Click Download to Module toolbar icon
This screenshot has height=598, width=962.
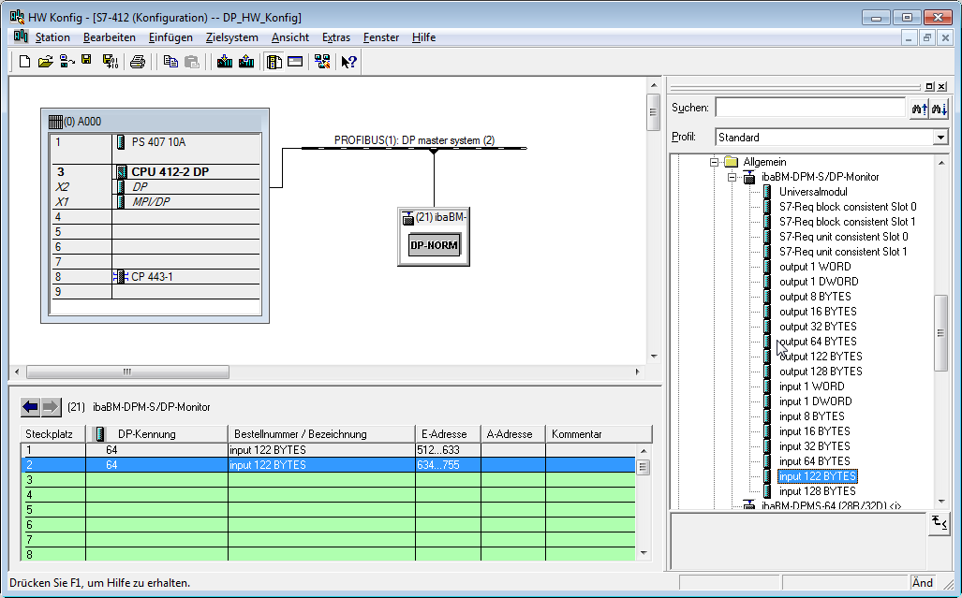pyautogui.click(x=225, y=62)
